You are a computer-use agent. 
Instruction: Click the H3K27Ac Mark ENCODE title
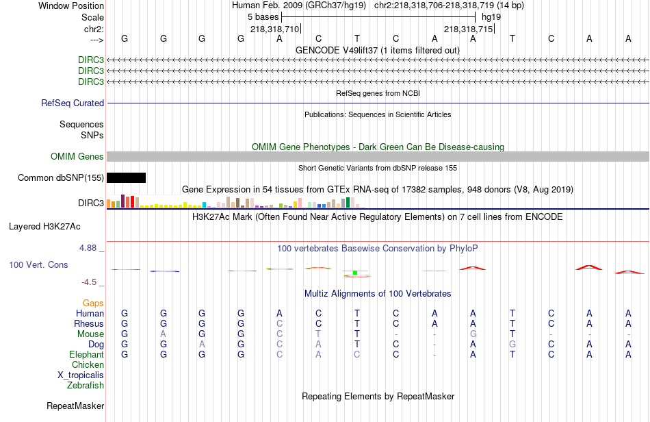[x=378, y=216]
